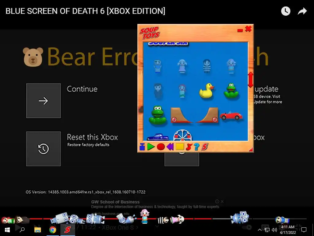Click the YouTube Watch later clock icon
Viewport: 314px width, 236px height.
pos(286,11)
